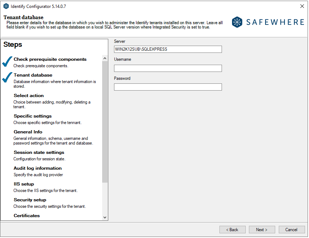Close the Identify Configurator window
Viewport: 309px width, 238px height.
302,6
